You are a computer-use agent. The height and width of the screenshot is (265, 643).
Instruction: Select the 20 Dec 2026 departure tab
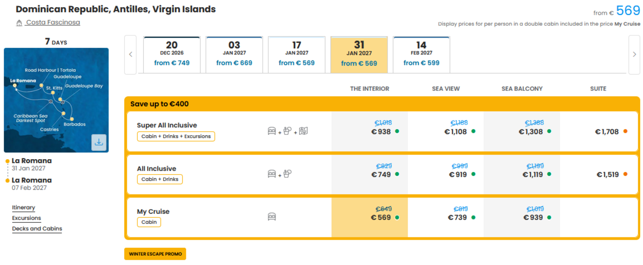point(172,55)
